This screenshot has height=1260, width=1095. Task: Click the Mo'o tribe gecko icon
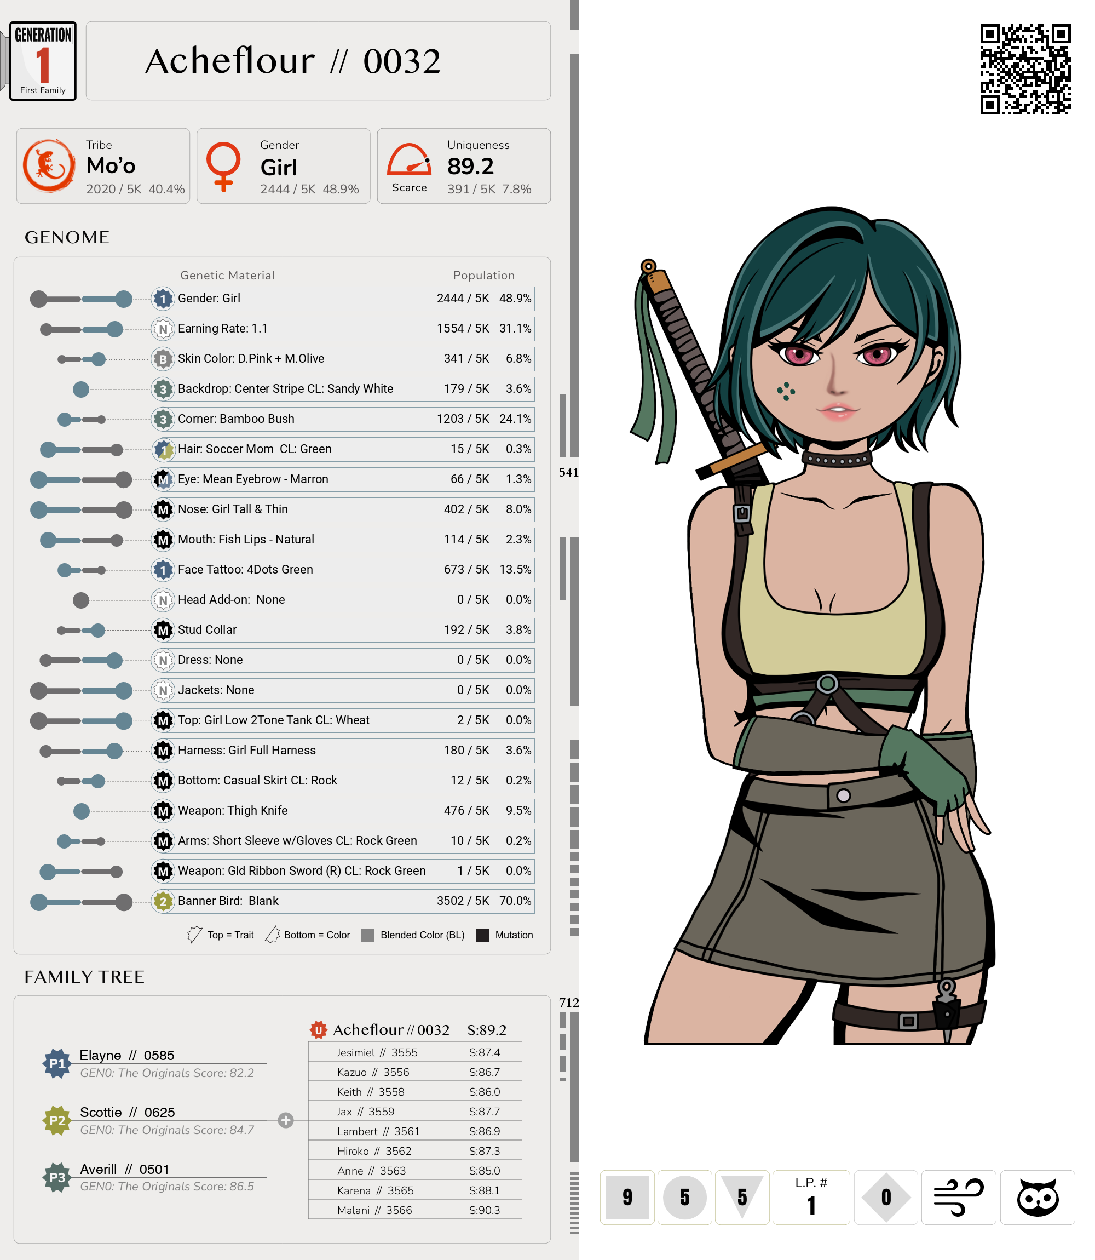pos(49,165)
